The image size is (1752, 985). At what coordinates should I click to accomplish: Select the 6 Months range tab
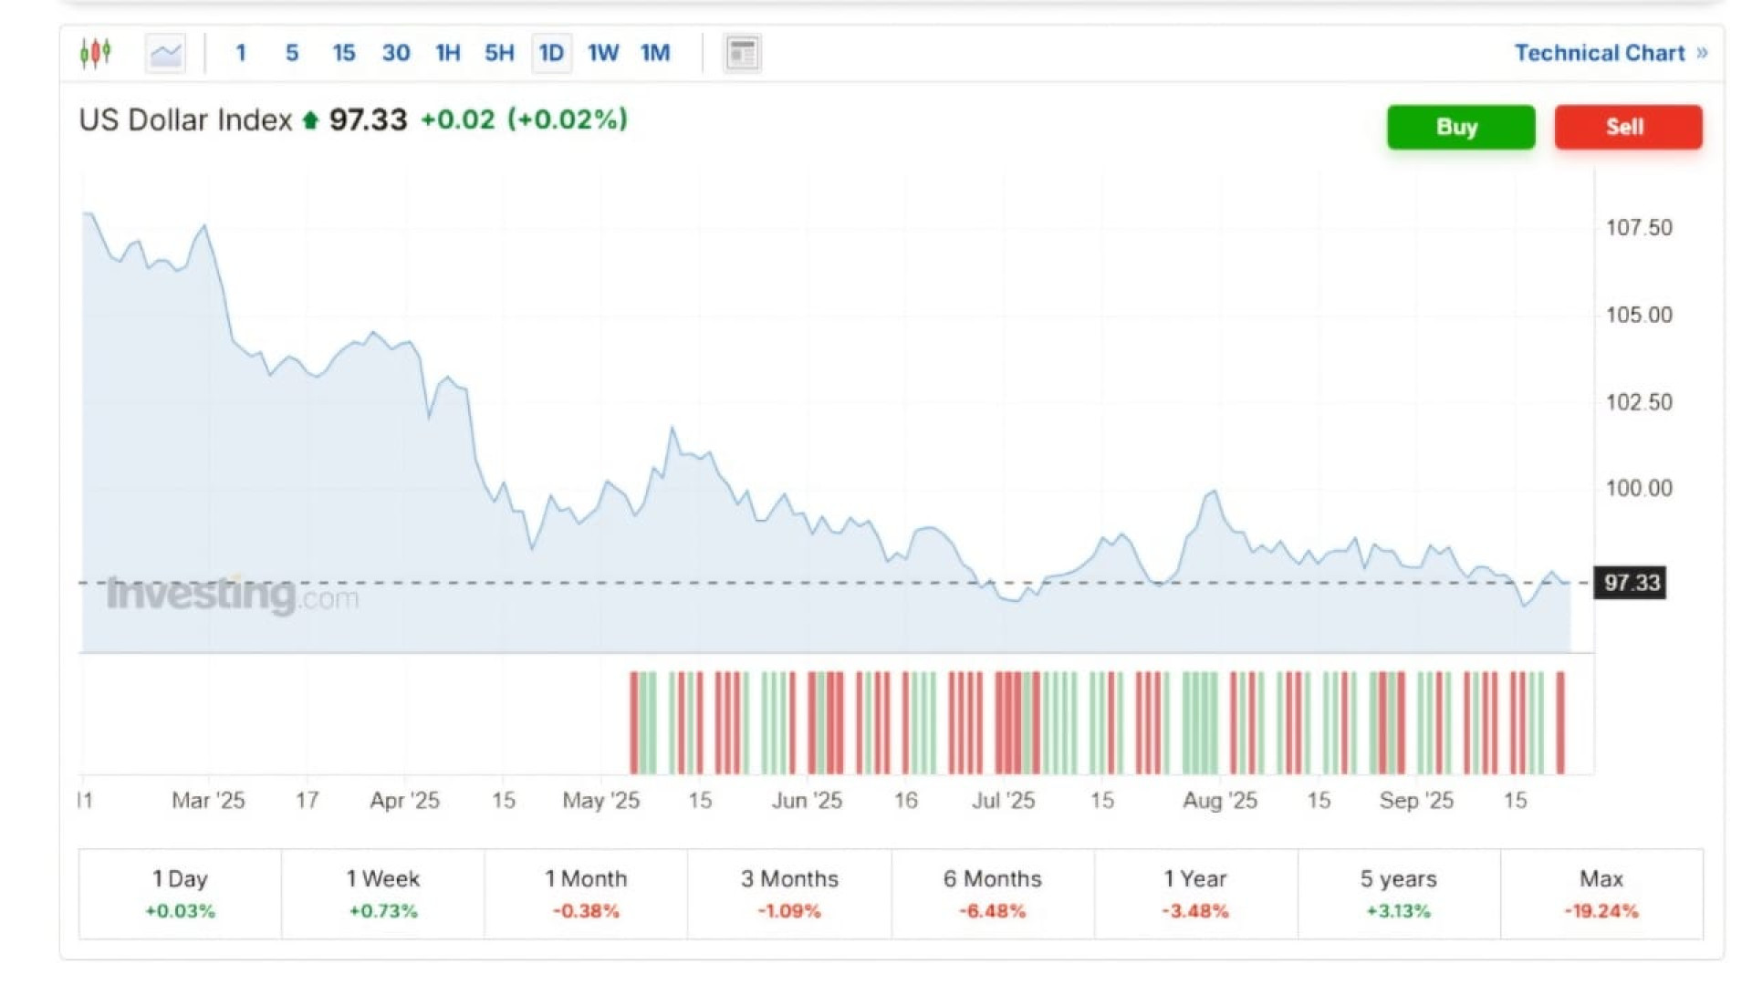(992, 893)
